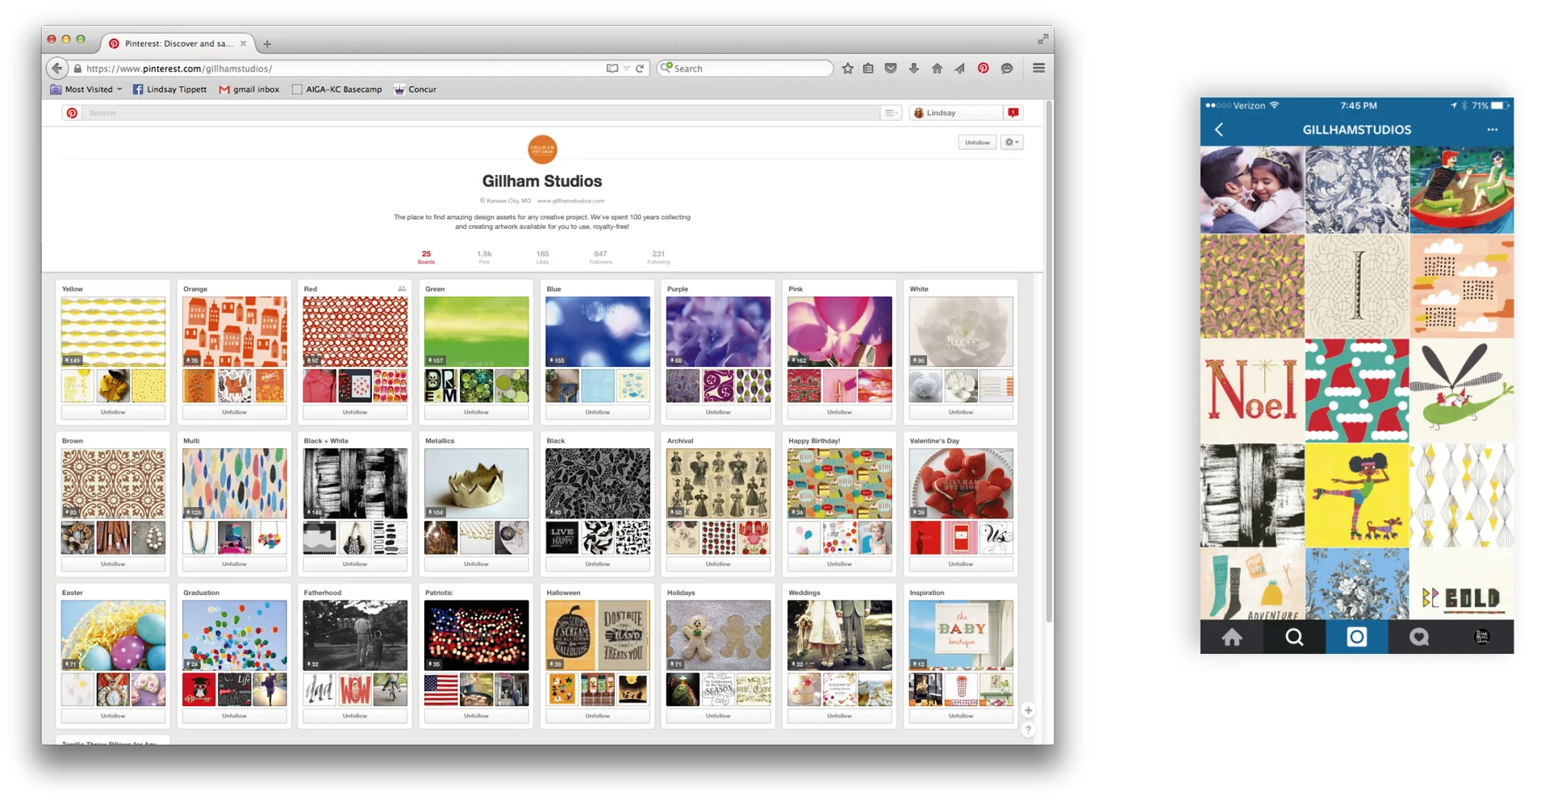Open the help question mark button
Viewport: 1549px width, 807px height.
pyautogui.click(x=1028, y=730)
